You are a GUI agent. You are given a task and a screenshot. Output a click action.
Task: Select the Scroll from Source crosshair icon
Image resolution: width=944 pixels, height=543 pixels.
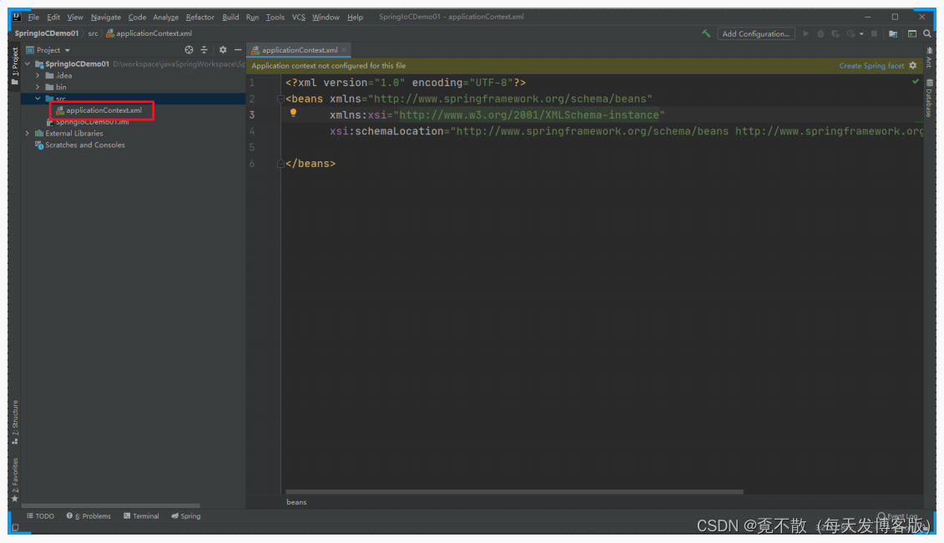click(189, 50)
